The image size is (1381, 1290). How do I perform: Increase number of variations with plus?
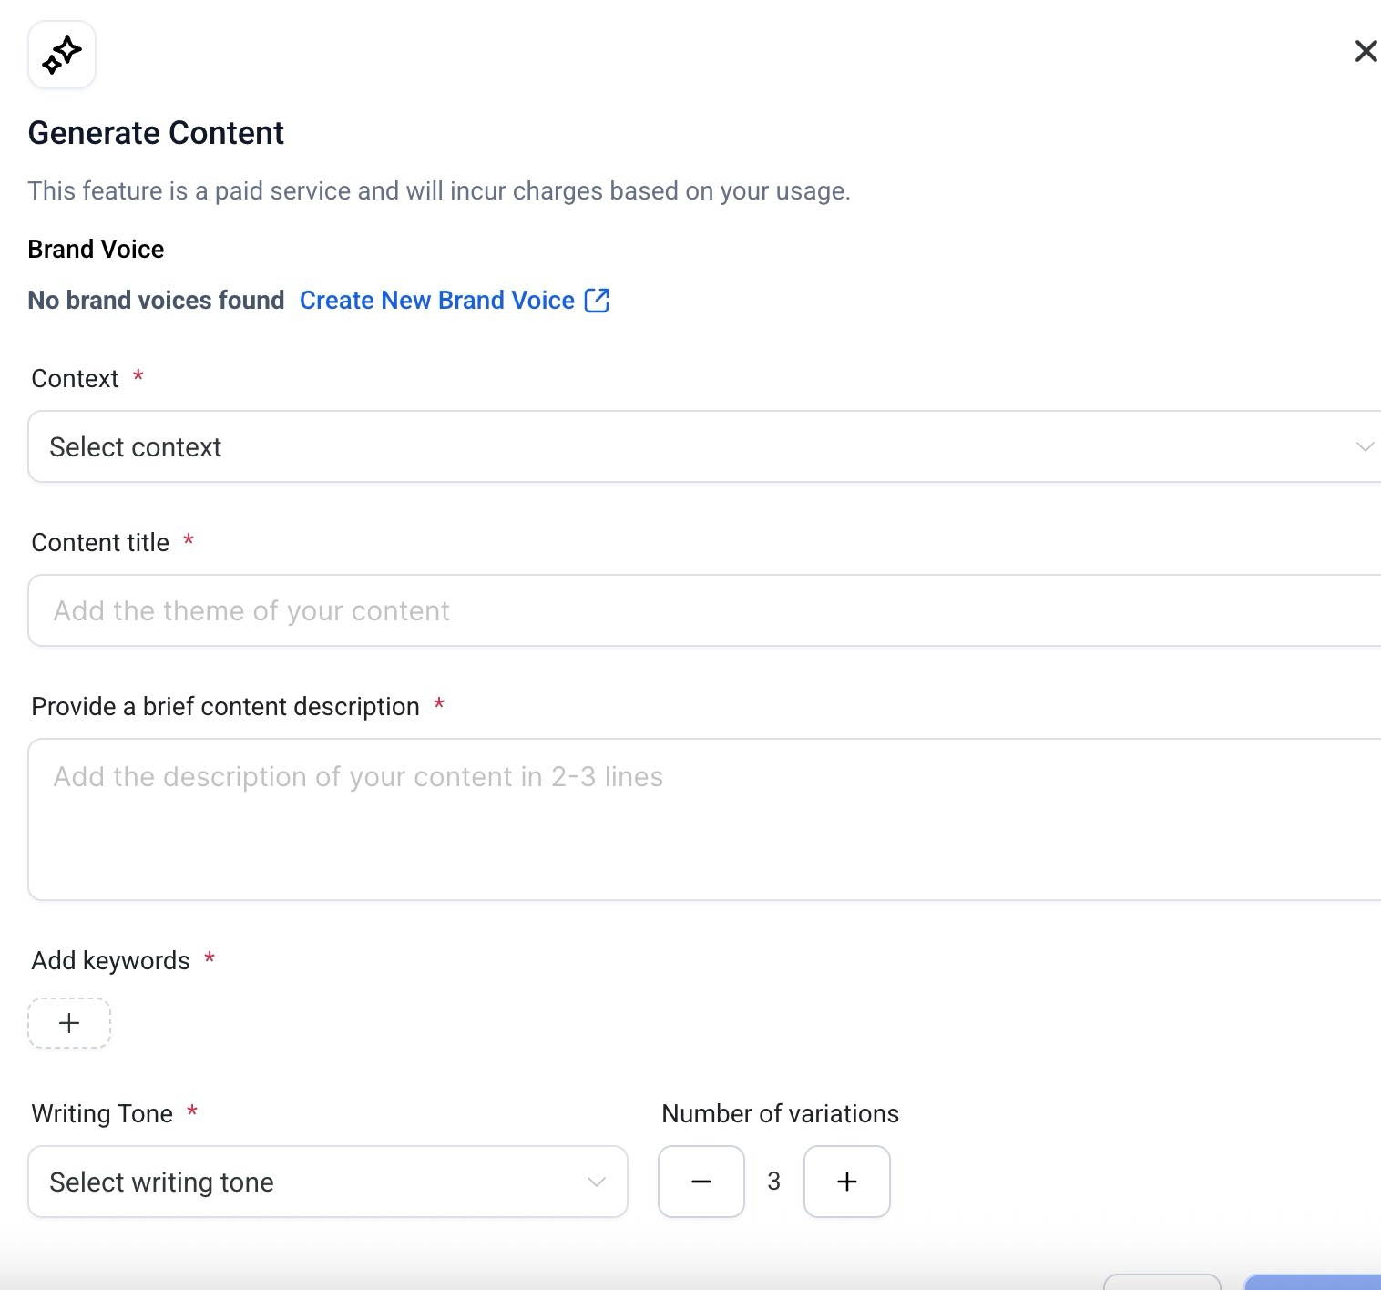[x=847, y=1182]
